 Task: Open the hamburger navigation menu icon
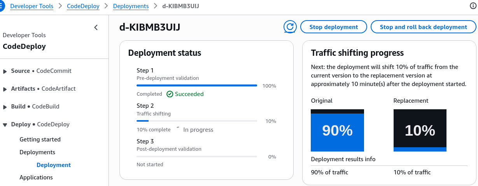(x=1, y=6)
